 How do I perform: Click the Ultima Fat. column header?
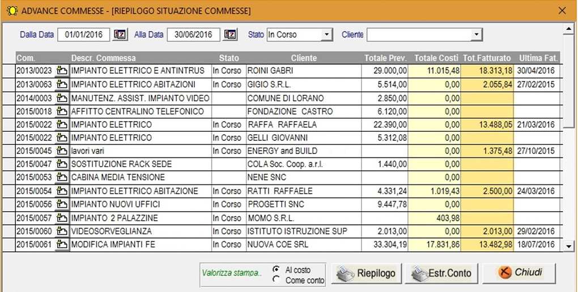pyautogui.click(x=537, y=58)
